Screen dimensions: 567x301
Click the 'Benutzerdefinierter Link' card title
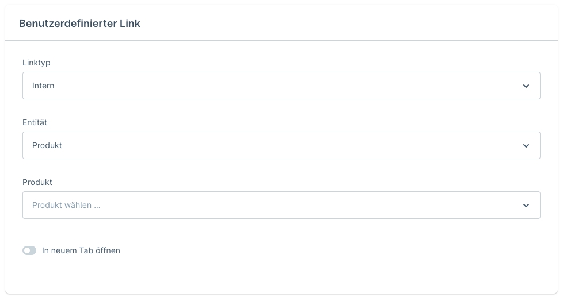(79, 24)
